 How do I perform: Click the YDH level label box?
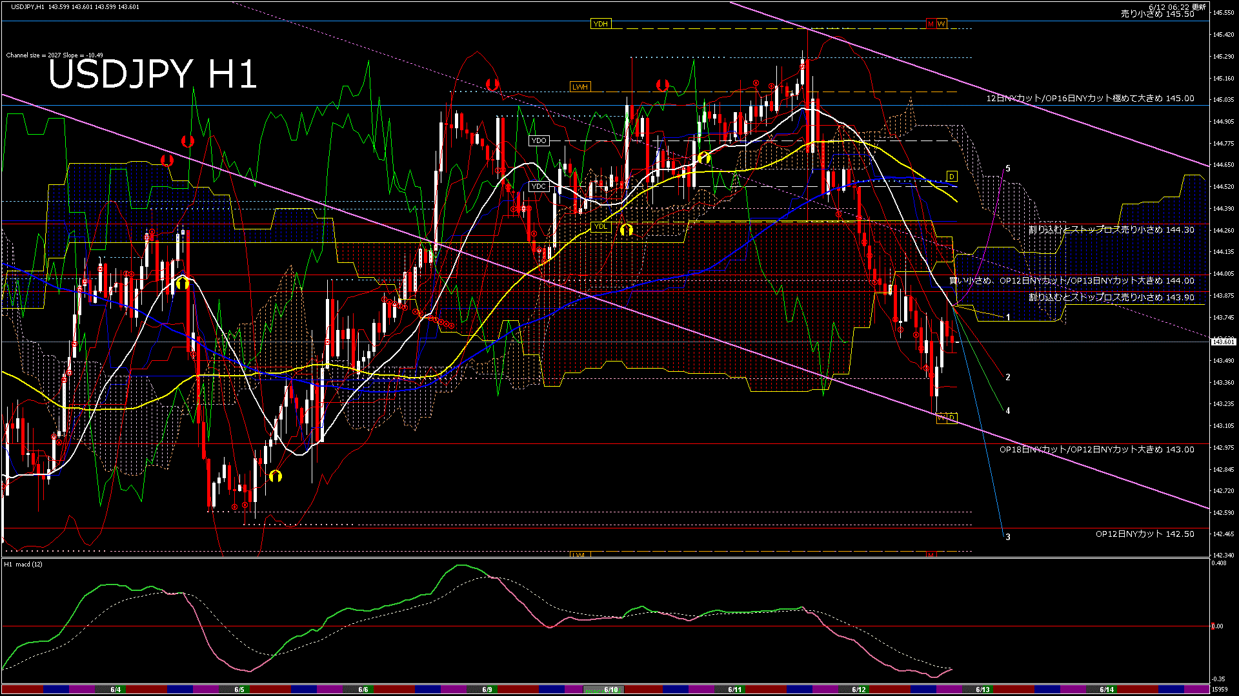coord(600,24)
